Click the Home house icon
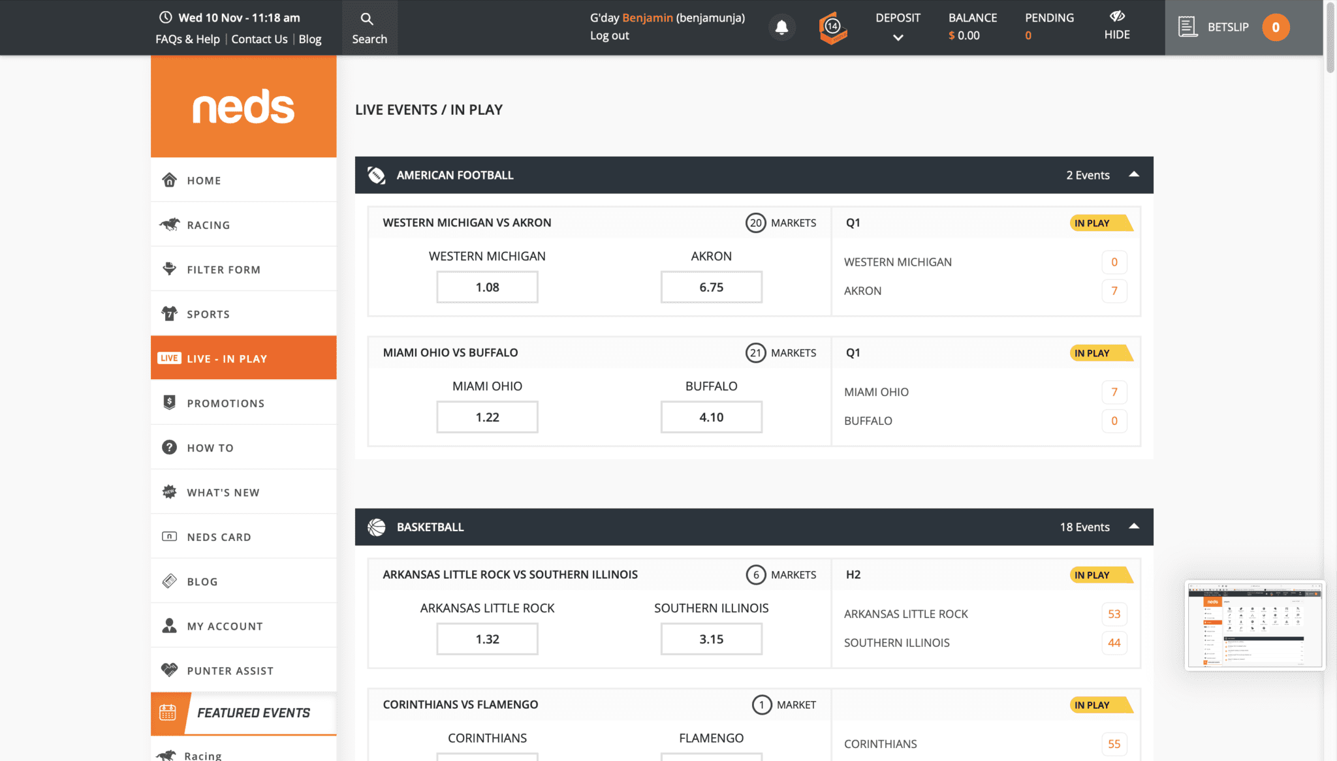 169,179
